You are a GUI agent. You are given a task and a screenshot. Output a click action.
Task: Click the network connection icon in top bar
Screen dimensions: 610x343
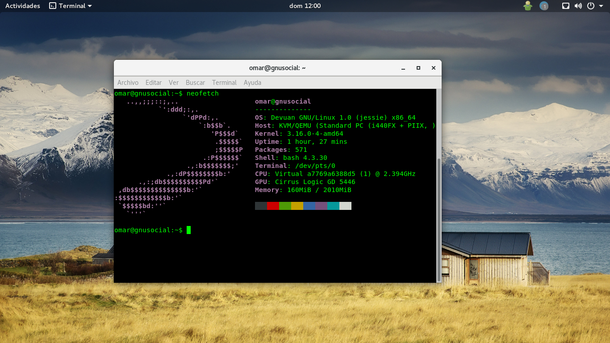coord(566,6)
